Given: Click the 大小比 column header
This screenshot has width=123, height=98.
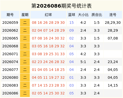Looking at the screenshot, I should 83,15.
